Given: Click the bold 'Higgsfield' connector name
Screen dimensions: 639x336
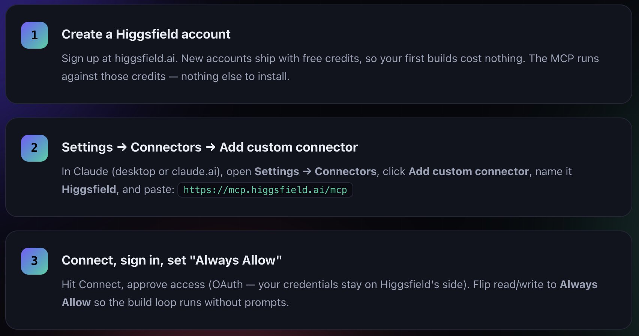Looking at the screenshot, I should pyautogui.click(x=89, y=189).
